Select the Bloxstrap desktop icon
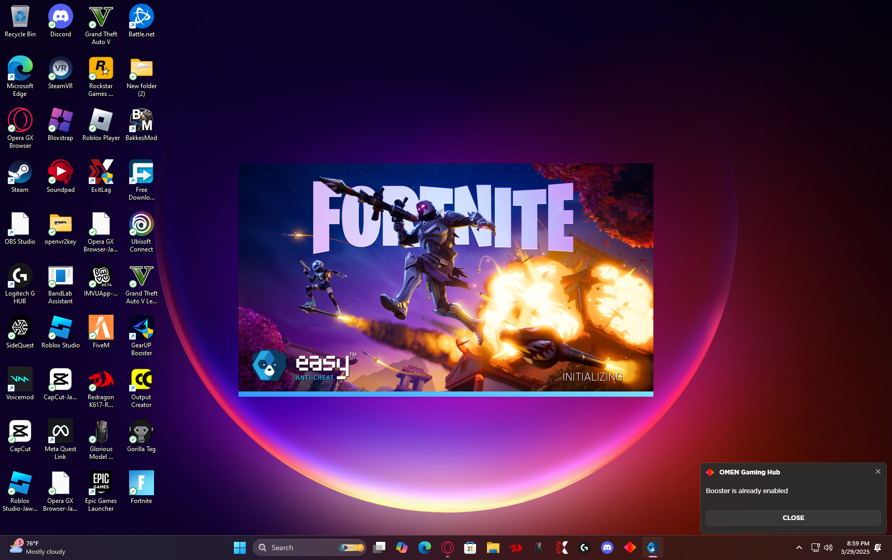This screenshot has height=560, width=892. (x=61, y=125)
